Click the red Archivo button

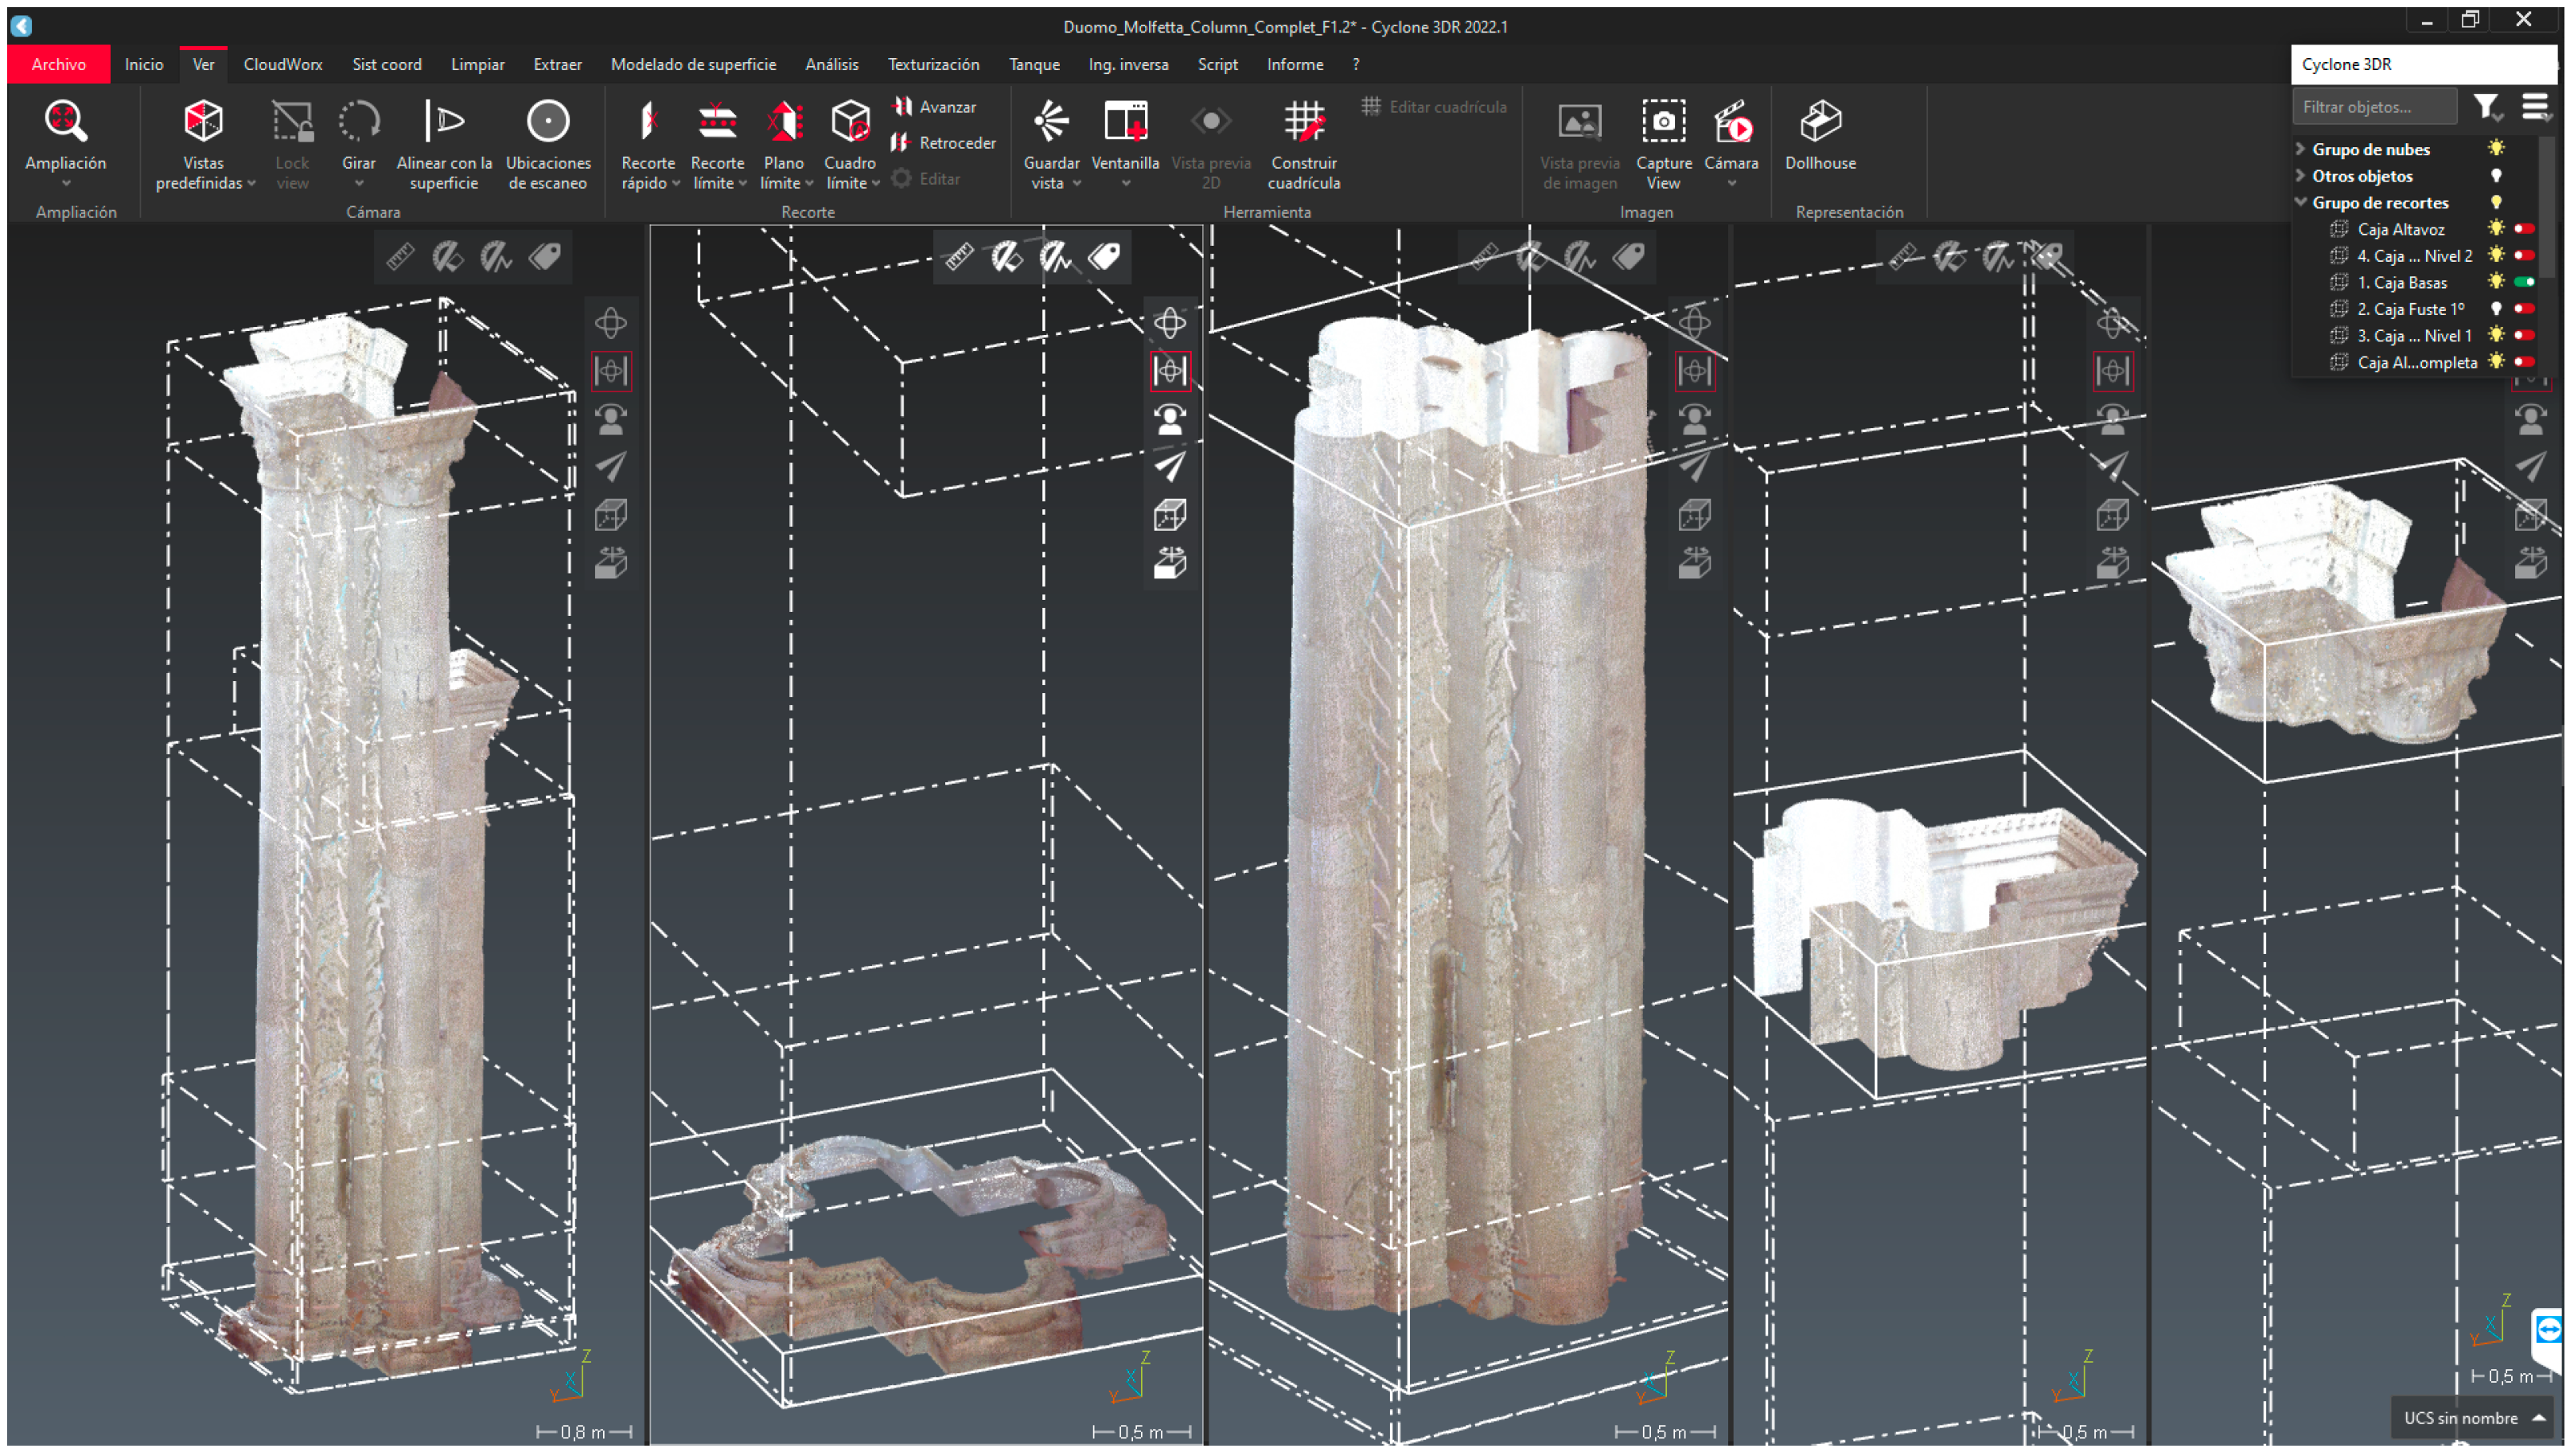pos(58,64)
